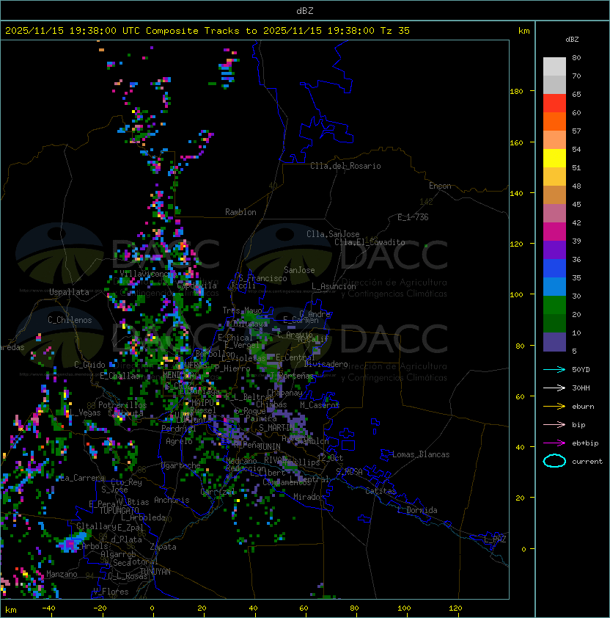
Task: Click the 'Catitas' map label
Action: coord(381,491)
